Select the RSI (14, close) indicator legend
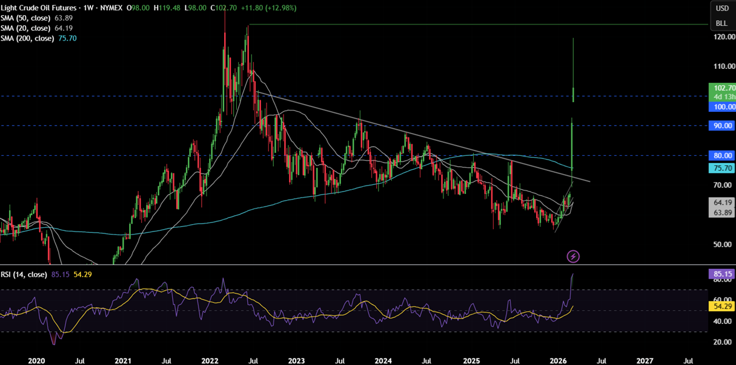The height and width of the screenshot is (365, 736). click(24, 274)
